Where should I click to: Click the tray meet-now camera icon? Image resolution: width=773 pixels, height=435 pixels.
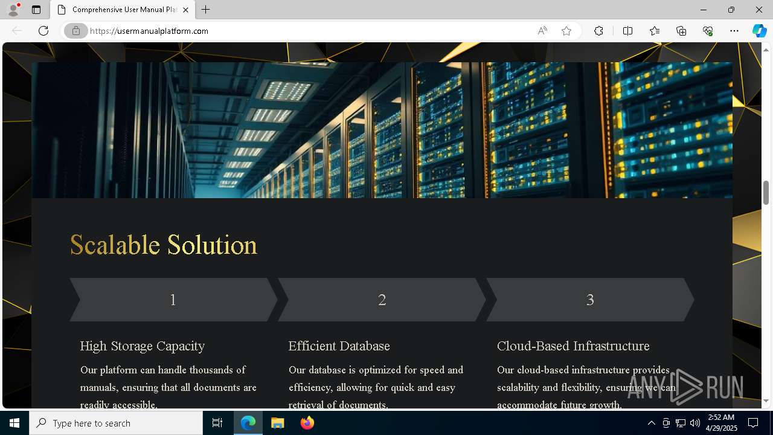coord(666,423)
